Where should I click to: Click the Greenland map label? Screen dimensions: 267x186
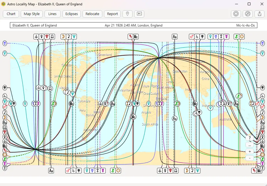coord(105,55)
